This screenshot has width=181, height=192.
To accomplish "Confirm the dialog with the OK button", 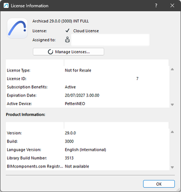I will (159, 184).
